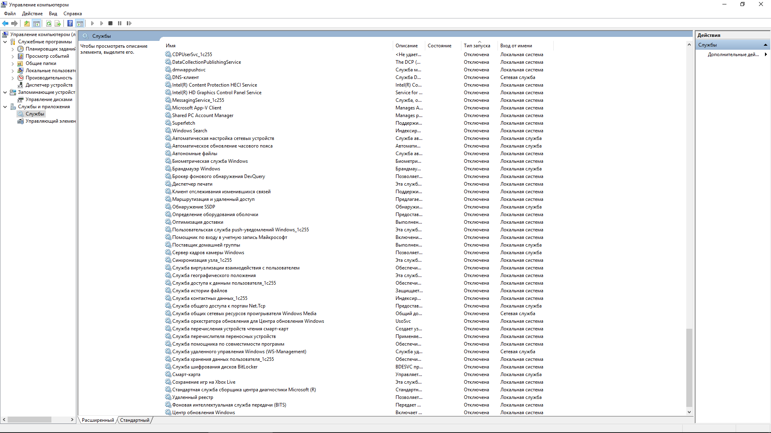Select the Центр обновления Windows service
771x433 pixels.
pos(204,413)
